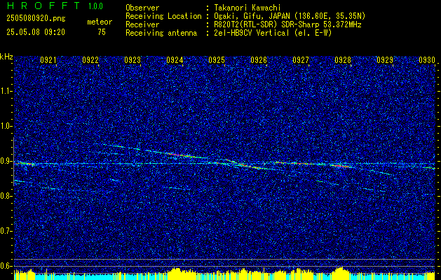
Task: Click the 0922 time marker
Action: (90, 59)
